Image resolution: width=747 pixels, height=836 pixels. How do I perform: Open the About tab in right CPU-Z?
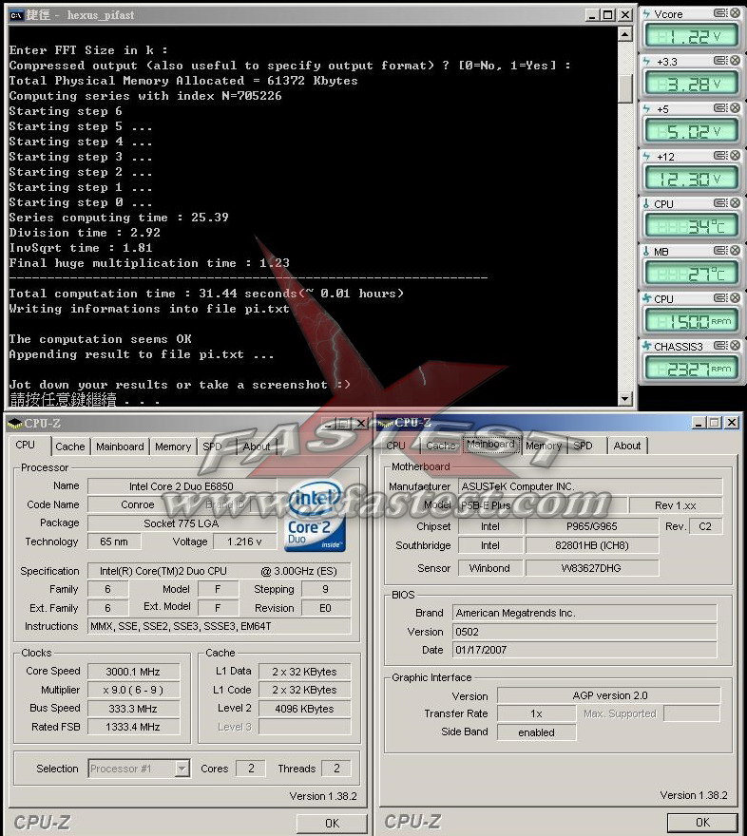(x=627, y=446)
